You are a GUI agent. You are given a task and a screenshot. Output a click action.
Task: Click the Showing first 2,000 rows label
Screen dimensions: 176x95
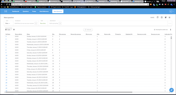click(x=162, y=30)
